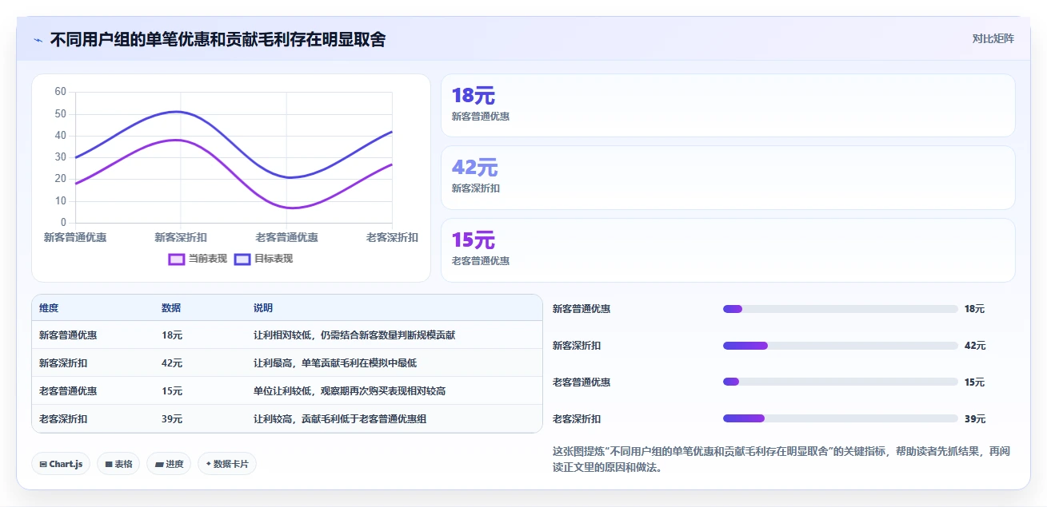Toggle the 目标表现 legend entry
The height and width of the screenshot is (507, 1047).
pos(263,259)
